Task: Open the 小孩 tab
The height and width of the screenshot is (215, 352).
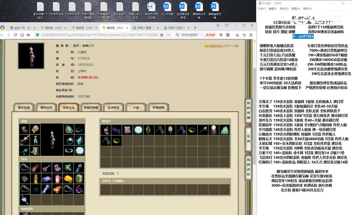Action: coord(136,107)
